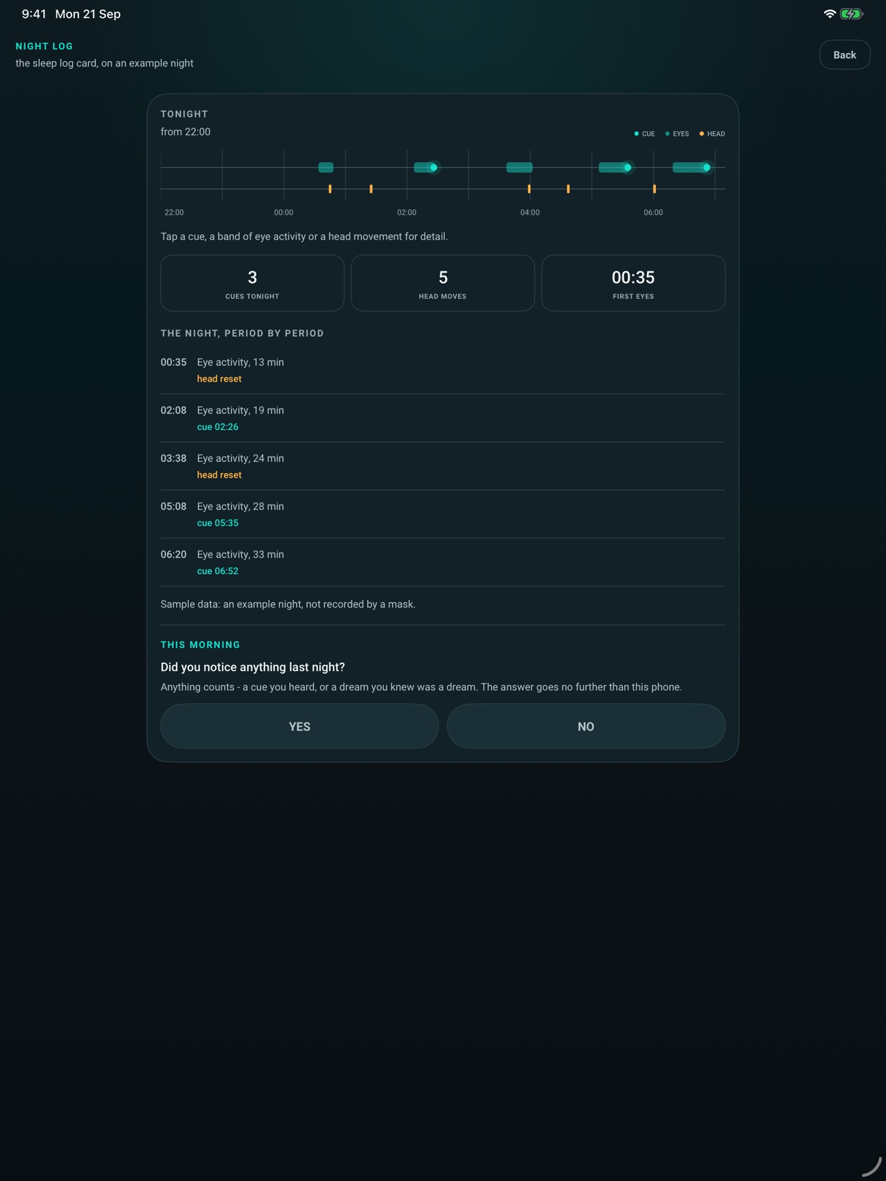The width and height of the screenshot is (886, 1181).
Task: Tap 'head reset' under the 03:38 period
Action: (219, 475)
